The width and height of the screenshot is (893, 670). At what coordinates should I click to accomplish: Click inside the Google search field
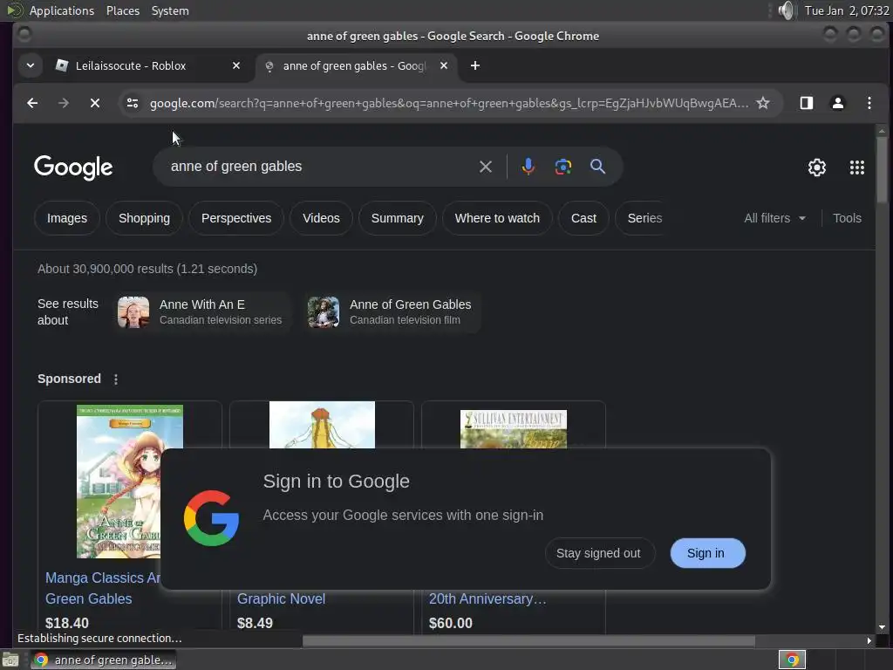(319, 167)
